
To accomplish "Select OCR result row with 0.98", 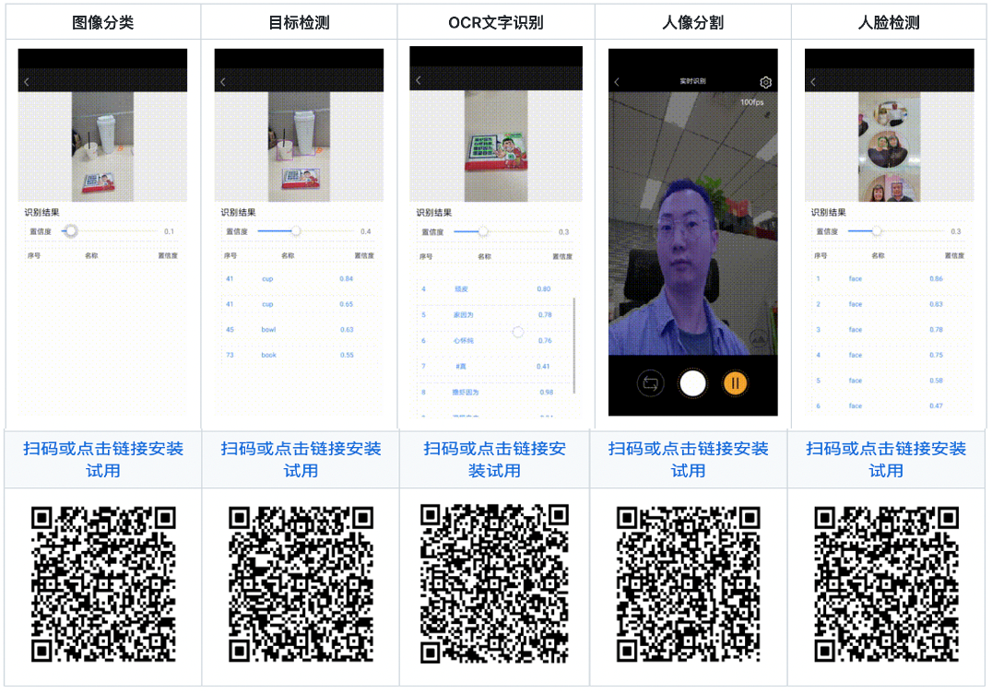I will click(494, 392).
